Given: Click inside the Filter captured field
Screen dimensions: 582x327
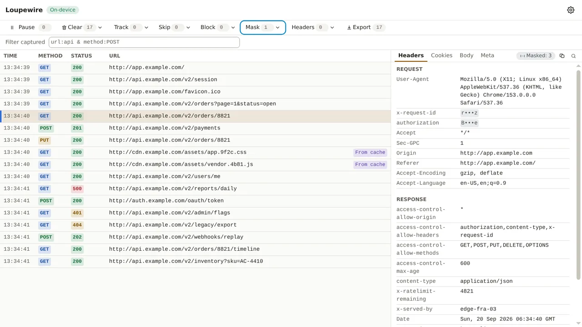Looking at the screenshot, I should click(x=144, y=42).
